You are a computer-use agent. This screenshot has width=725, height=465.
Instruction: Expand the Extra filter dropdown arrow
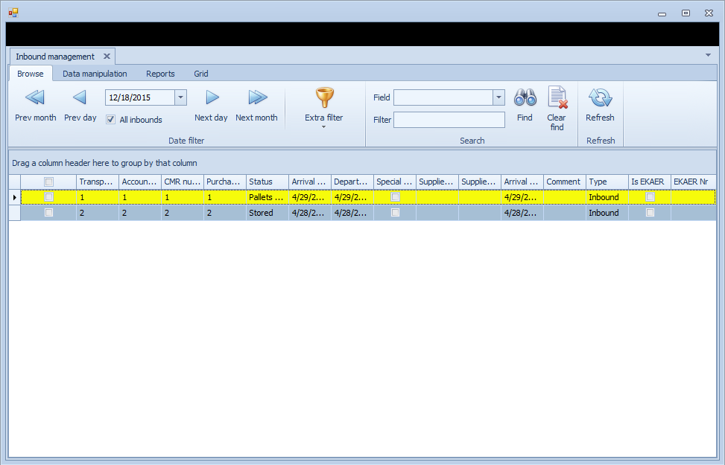(x=324, y=127)
